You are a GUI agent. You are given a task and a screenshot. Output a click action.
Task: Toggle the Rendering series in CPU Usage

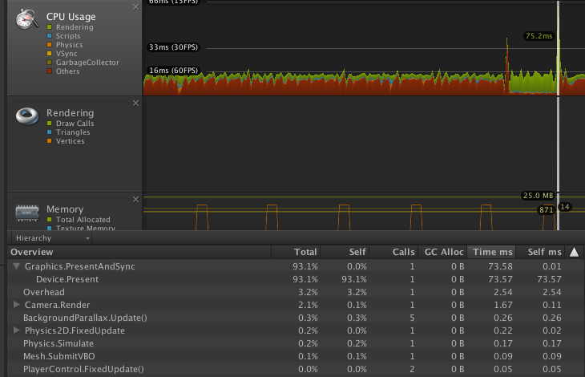tap(49, 27)
